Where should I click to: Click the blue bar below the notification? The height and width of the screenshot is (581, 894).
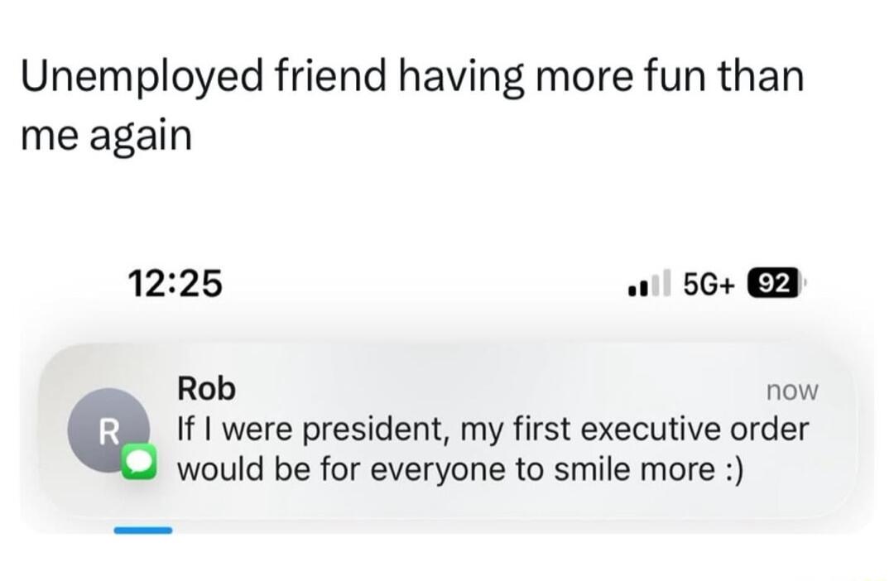(142, 530)
